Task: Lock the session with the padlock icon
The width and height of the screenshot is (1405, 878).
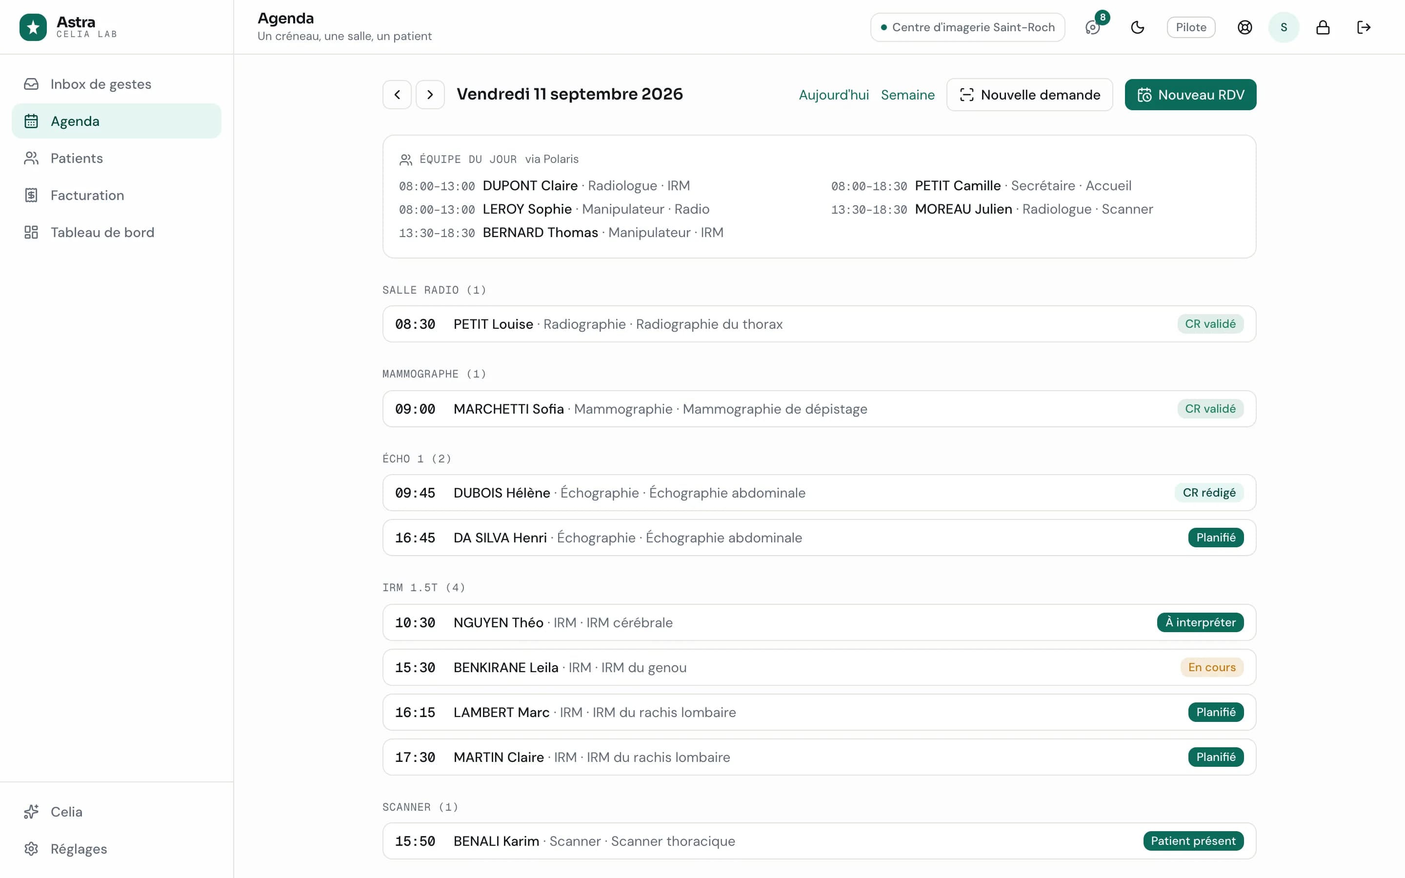Action: point(1323,27)
